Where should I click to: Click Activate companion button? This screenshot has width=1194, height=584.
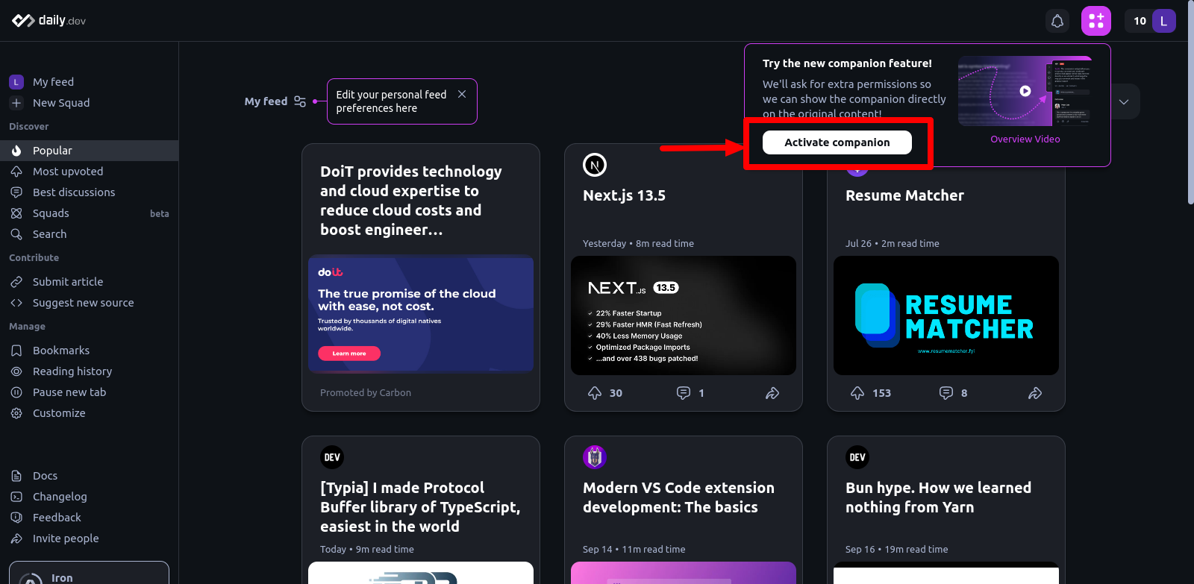coord(837,142)
